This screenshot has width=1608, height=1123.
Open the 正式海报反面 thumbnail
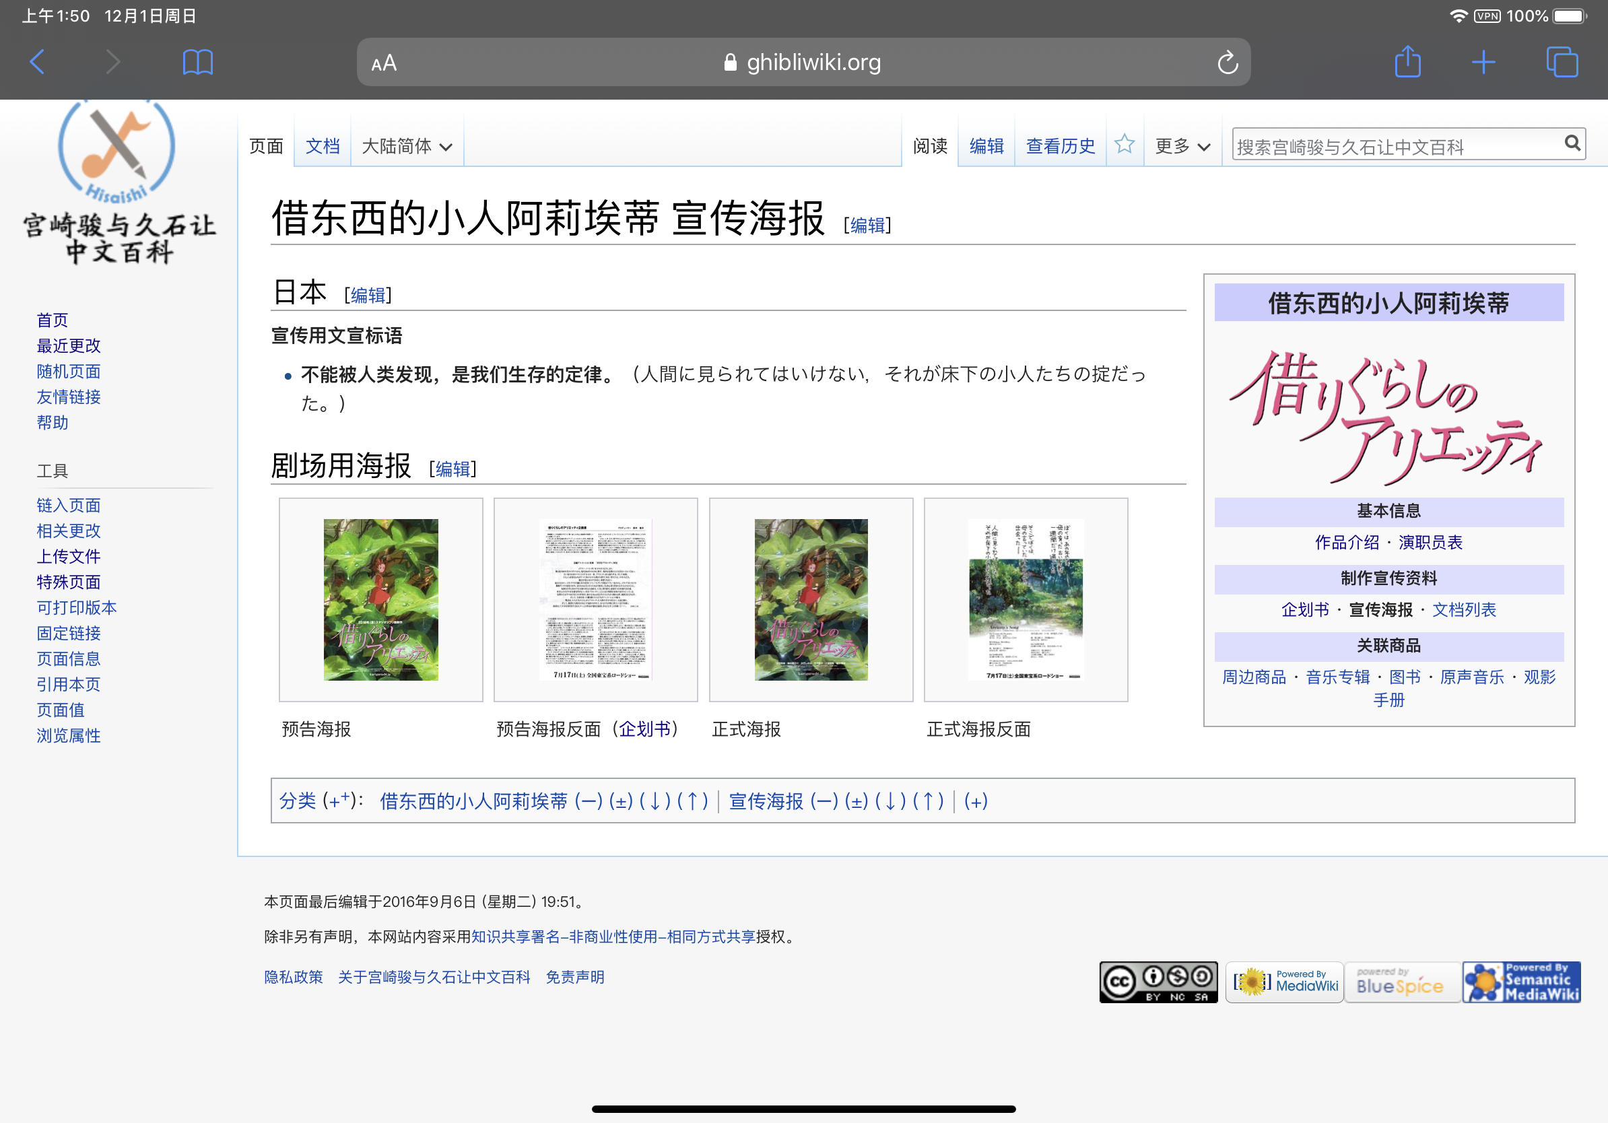(x=1026, y=599)
